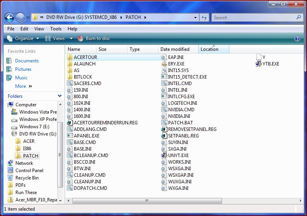Image resolution: width=307 pixels, height=216 pixels.
Task: Open the address bar history dropdown arrow
Action: point(195,18)
